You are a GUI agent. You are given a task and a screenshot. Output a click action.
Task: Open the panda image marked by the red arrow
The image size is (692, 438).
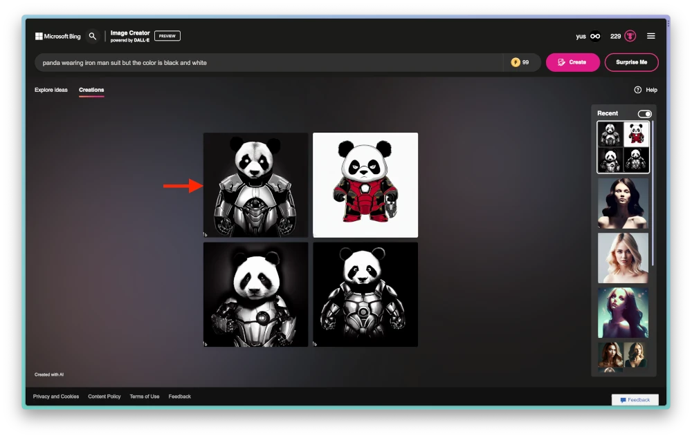tap(255, 184)
